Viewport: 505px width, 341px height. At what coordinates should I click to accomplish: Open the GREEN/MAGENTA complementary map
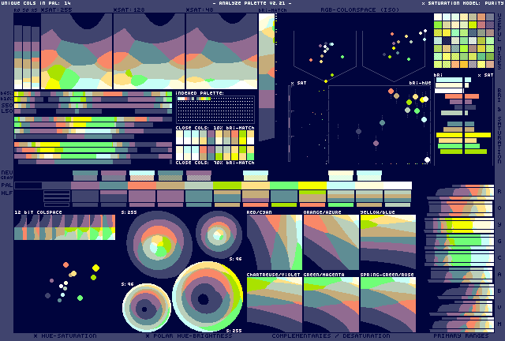tap(331, 305)
